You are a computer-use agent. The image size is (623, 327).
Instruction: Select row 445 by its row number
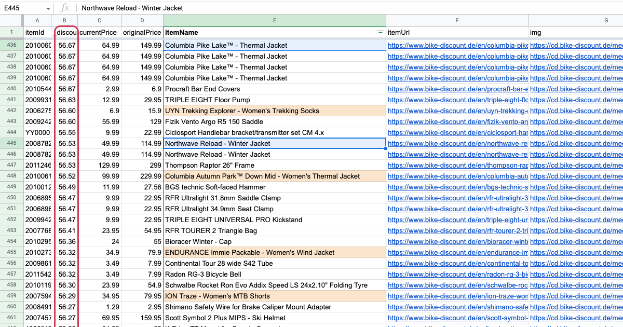pos(12,143)
